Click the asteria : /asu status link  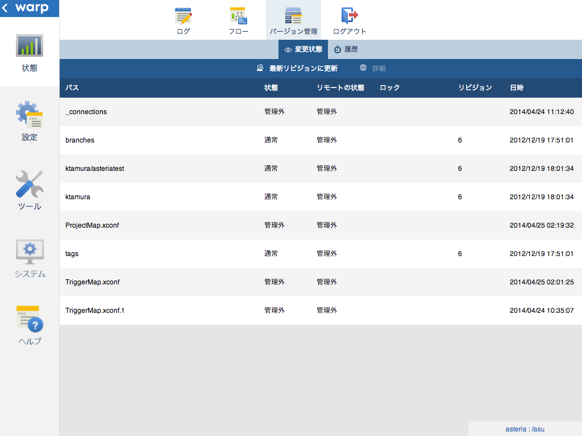(x=525, y=429)
